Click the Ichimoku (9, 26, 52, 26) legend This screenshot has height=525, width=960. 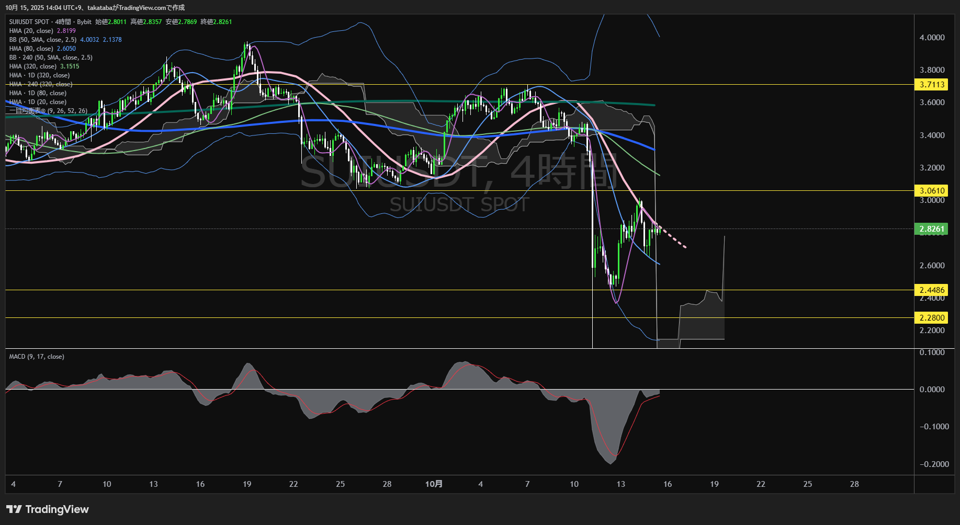tap(48, 111)
